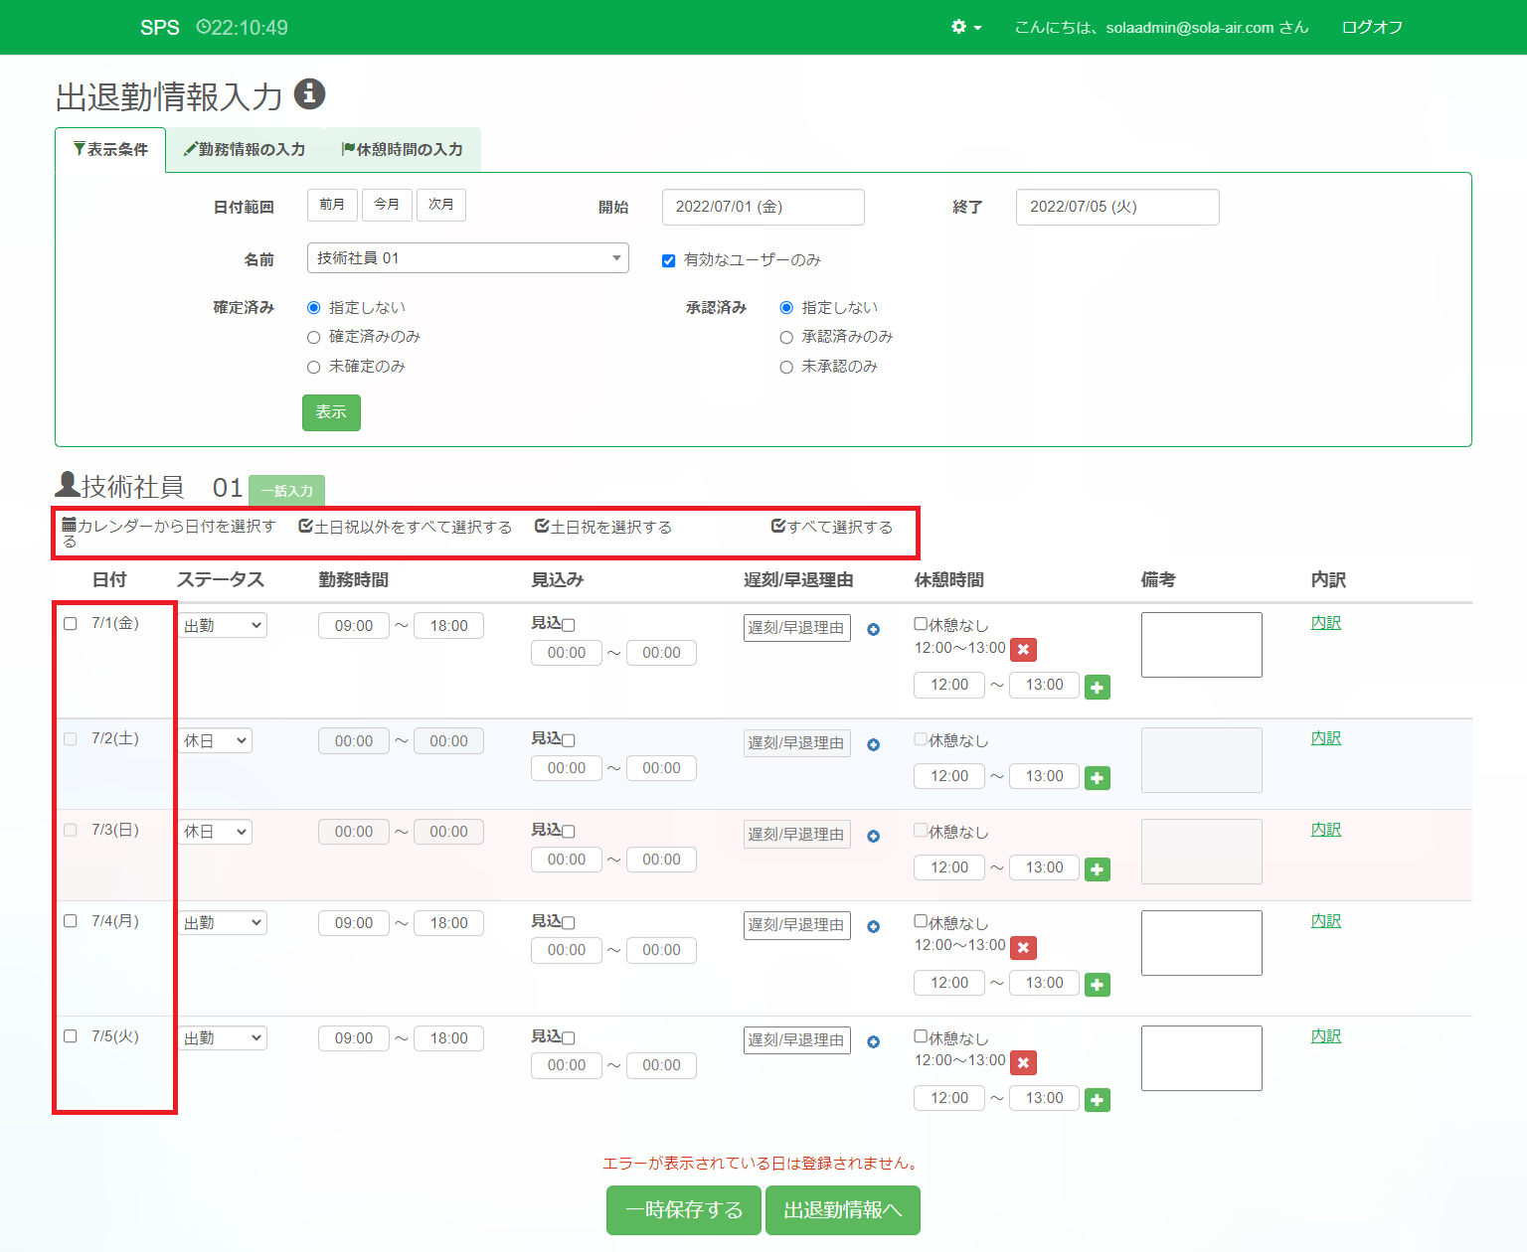Viewport: 1527px width, 1252px height.
Task: Select 確定済みのみ radio button
Action: pos(314,338)
